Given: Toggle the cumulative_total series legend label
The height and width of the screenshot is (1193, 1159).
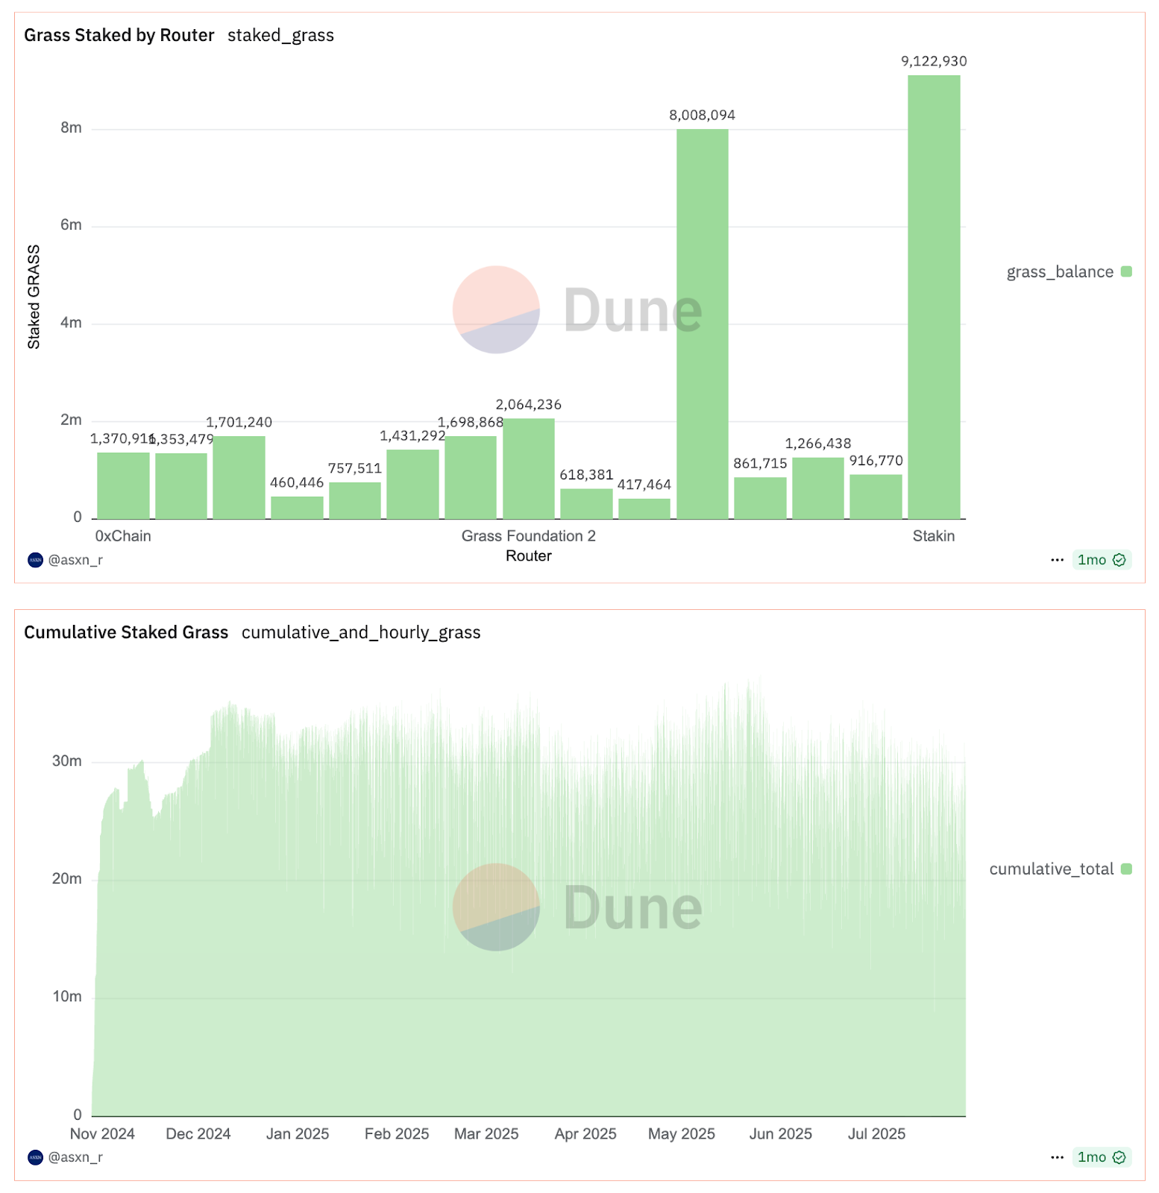Looking at the screenshot, I should click(1051, 869).
